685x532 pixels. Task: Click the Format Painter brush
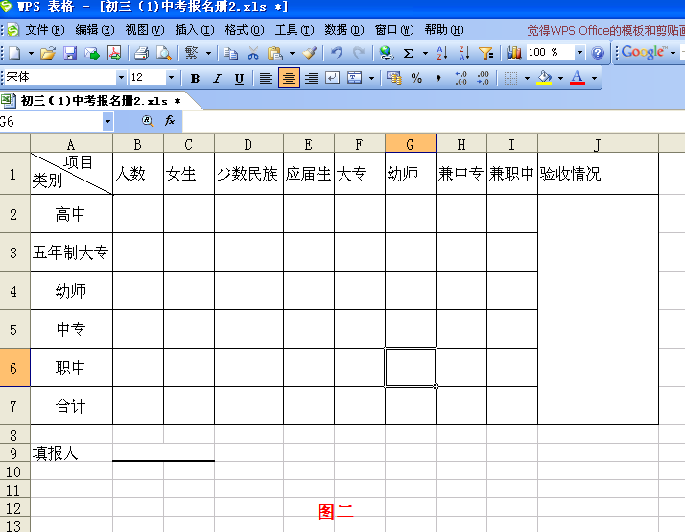pos(309,53)
